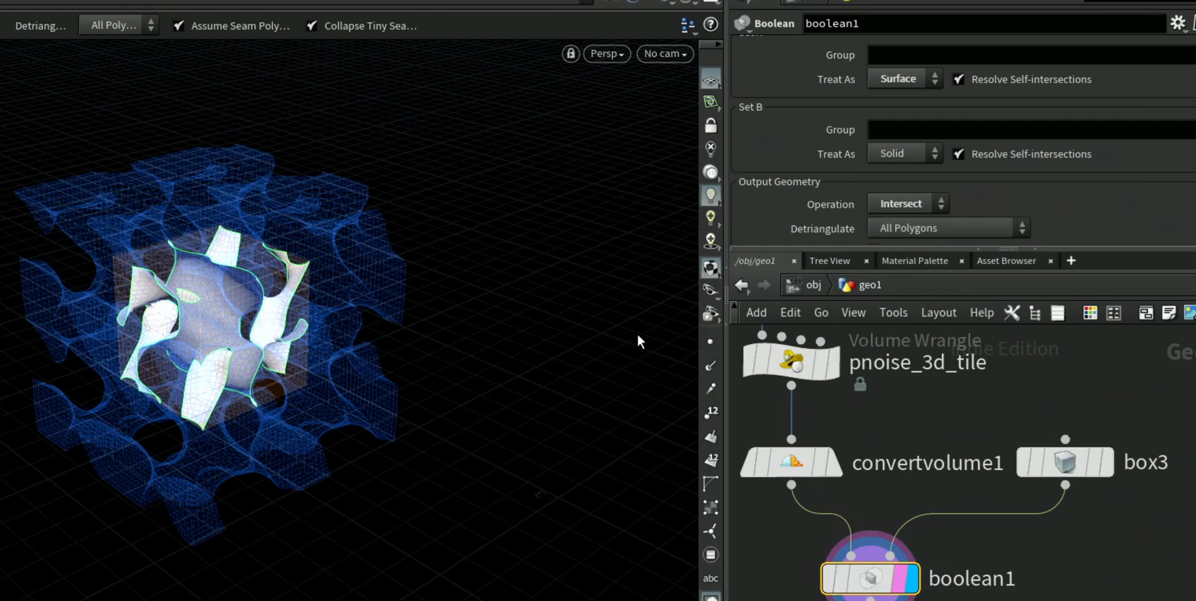
Task: Open the wrench network tools icon
Action: (x=1012, y=313)
